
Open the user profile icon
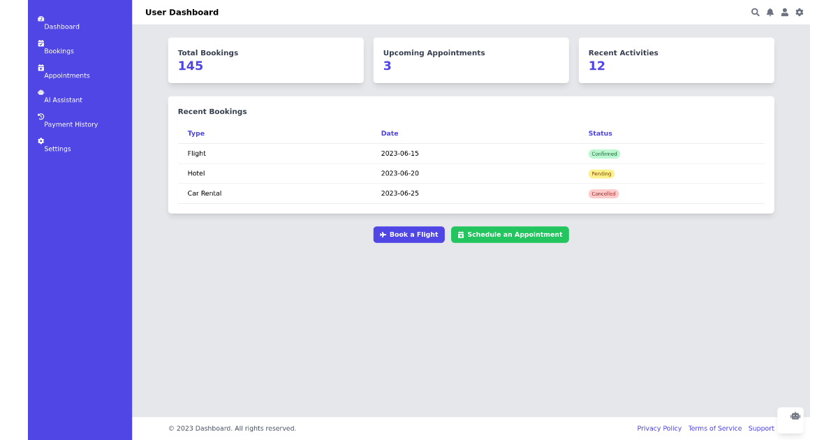pos(784,12)
